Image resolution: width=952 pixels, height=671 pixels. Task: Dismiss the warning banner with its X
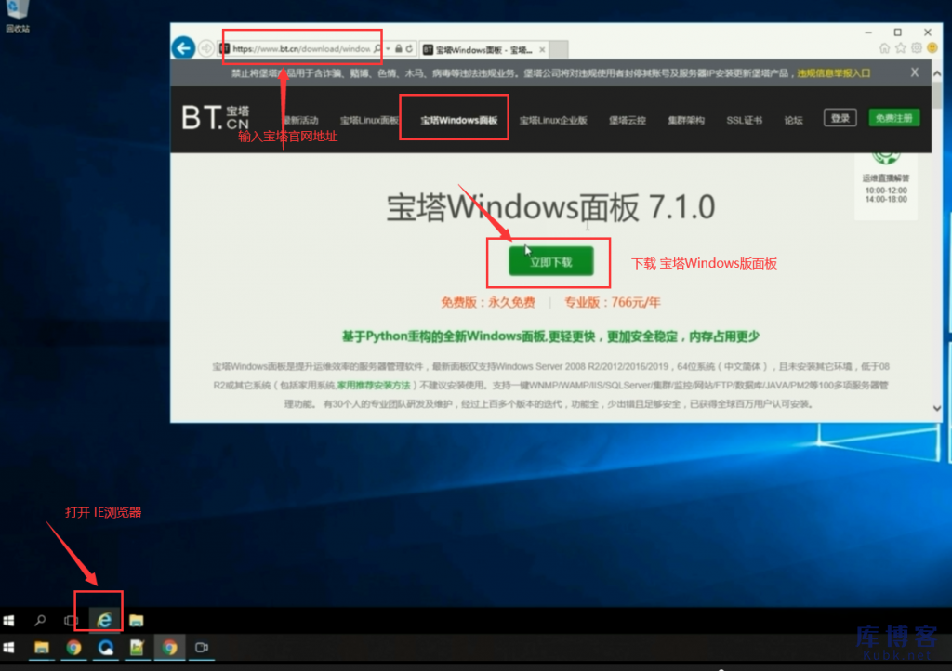pos(915,72)
